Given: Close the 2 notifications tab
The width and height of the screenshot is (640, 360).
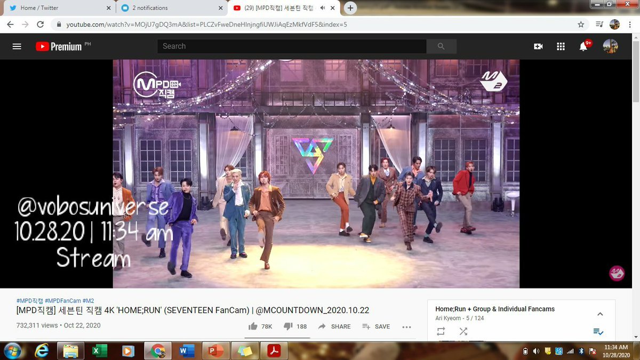Looking at the screenshot, I should [x=221, y=8].
